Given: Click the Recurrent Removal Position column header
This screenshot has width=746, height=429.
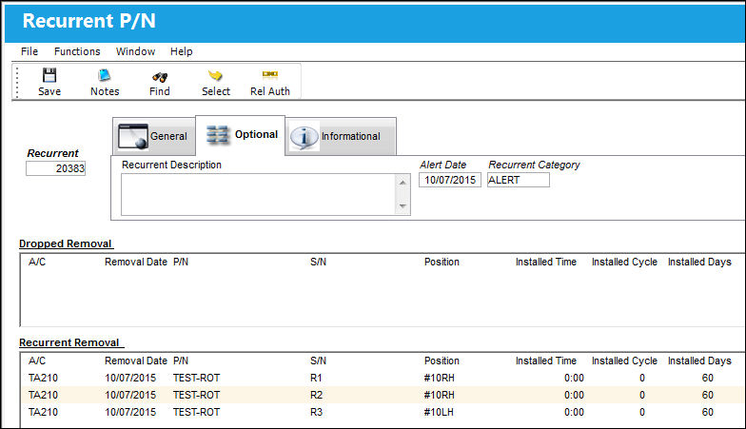Looking at the screenshot, I should [x=442, y=361].
